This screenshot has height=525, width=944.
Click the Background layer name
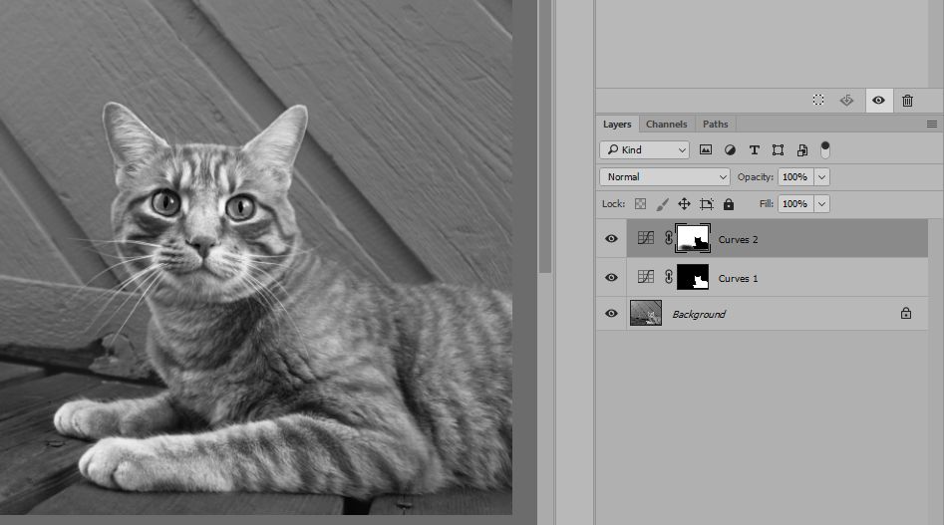point(699,314)
